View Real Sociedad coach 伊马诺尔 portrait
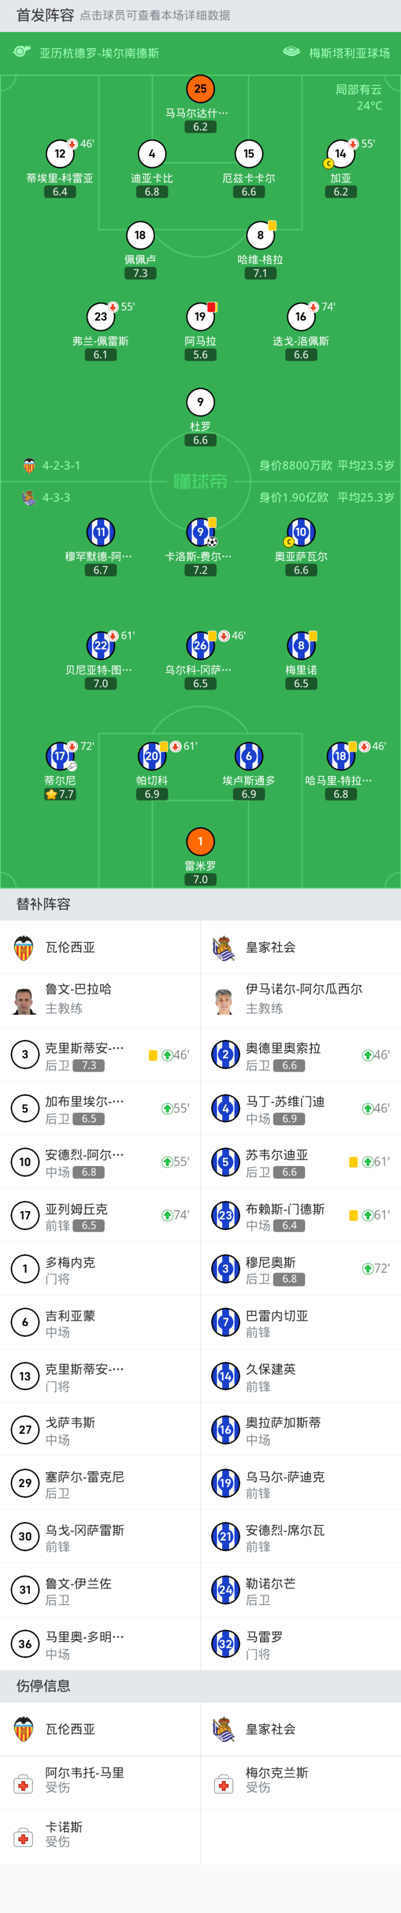Screen dimensions: 401x1913 pyautogui.click(x=224, y=1000)
